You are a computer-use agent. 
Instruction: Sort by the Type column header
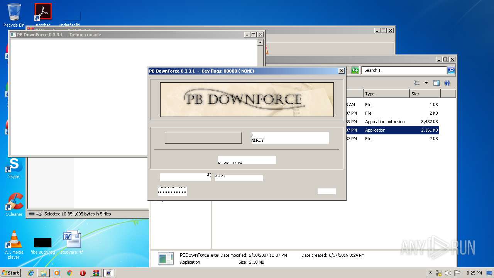pos(386,94)
